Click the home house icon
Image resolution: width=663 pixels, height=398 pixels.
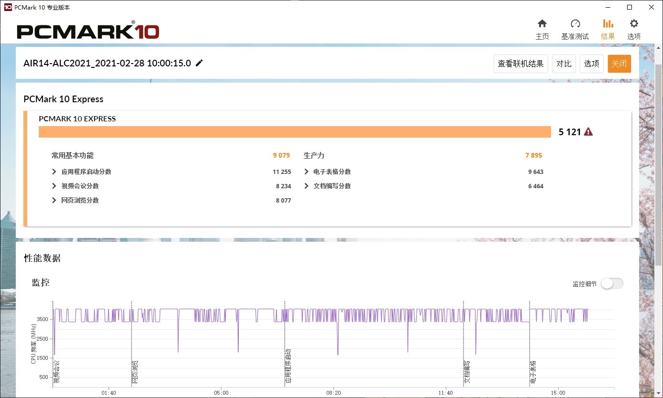[x=542, y=23]
